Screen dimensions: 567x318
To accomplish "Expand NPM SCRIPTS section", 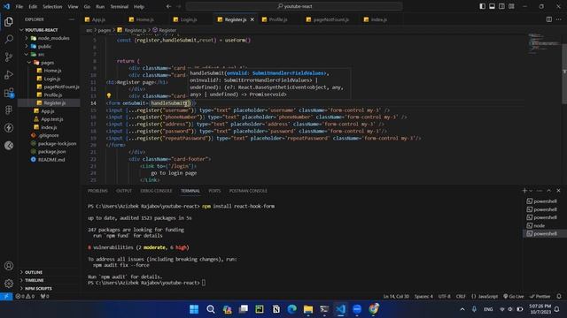I will [x=38, y=289].
